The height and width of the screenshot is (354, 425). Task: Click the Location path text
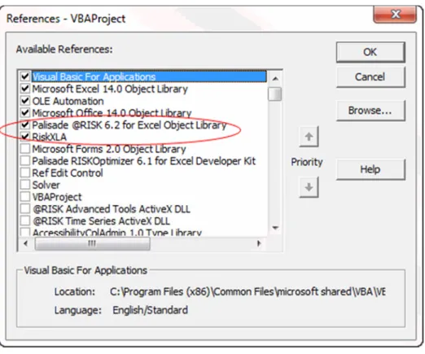coord(248,291)
